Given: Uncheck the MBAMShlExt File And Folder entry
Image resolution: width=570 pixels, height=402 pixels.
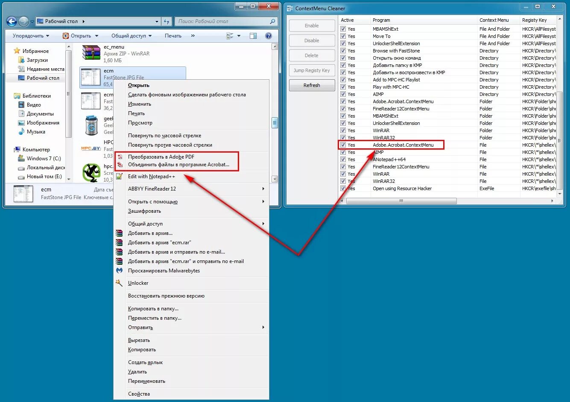Looking at the screenshot, I should pos(343,29).
